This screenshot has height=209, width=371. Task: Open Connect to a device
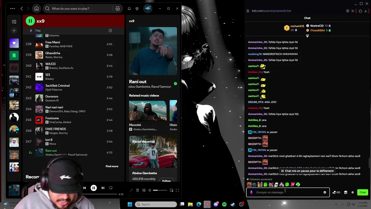click(144, 190)
